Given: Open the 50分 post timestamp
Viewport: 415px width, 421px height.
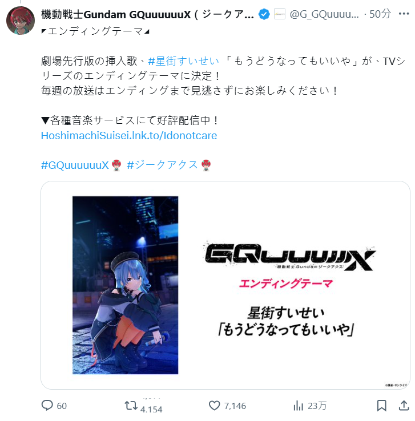Looking at the screenshot, I should pyautogui.click(x=380, y=14).
